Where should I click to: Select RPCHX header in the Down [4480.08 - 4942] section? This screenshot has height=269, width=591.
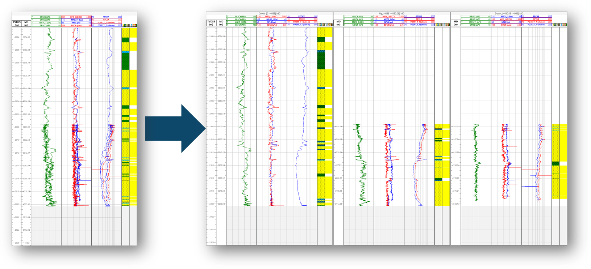tap(536, 16)
